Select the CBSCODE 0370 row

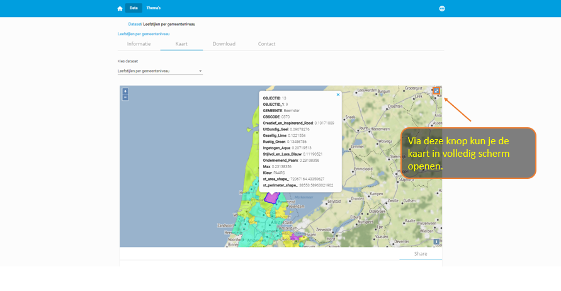pyautogui.click(x=276, y=117)
